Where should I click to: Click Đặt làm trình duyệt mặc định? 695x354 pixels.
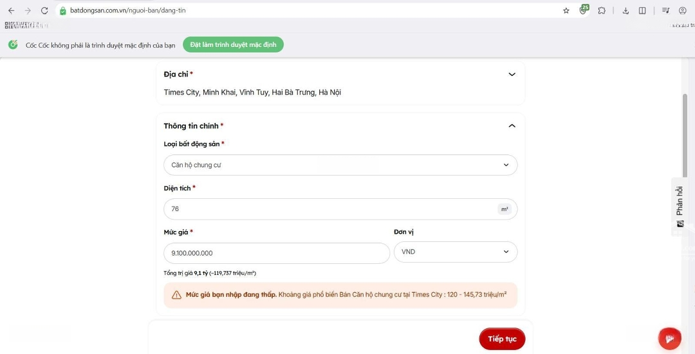pyautogui.click(x=233, y=45)
